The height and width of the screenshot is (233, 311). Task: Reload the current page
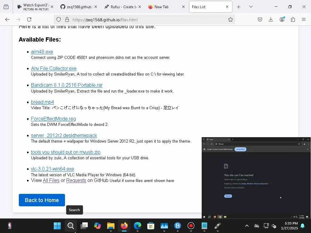coord(29,19)
